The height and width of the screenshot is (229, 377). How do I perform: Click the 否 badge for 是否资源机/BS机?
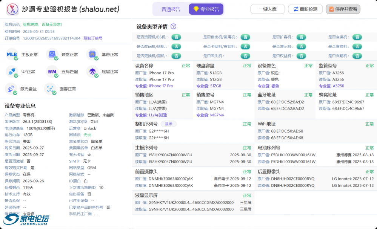point(176,37)
